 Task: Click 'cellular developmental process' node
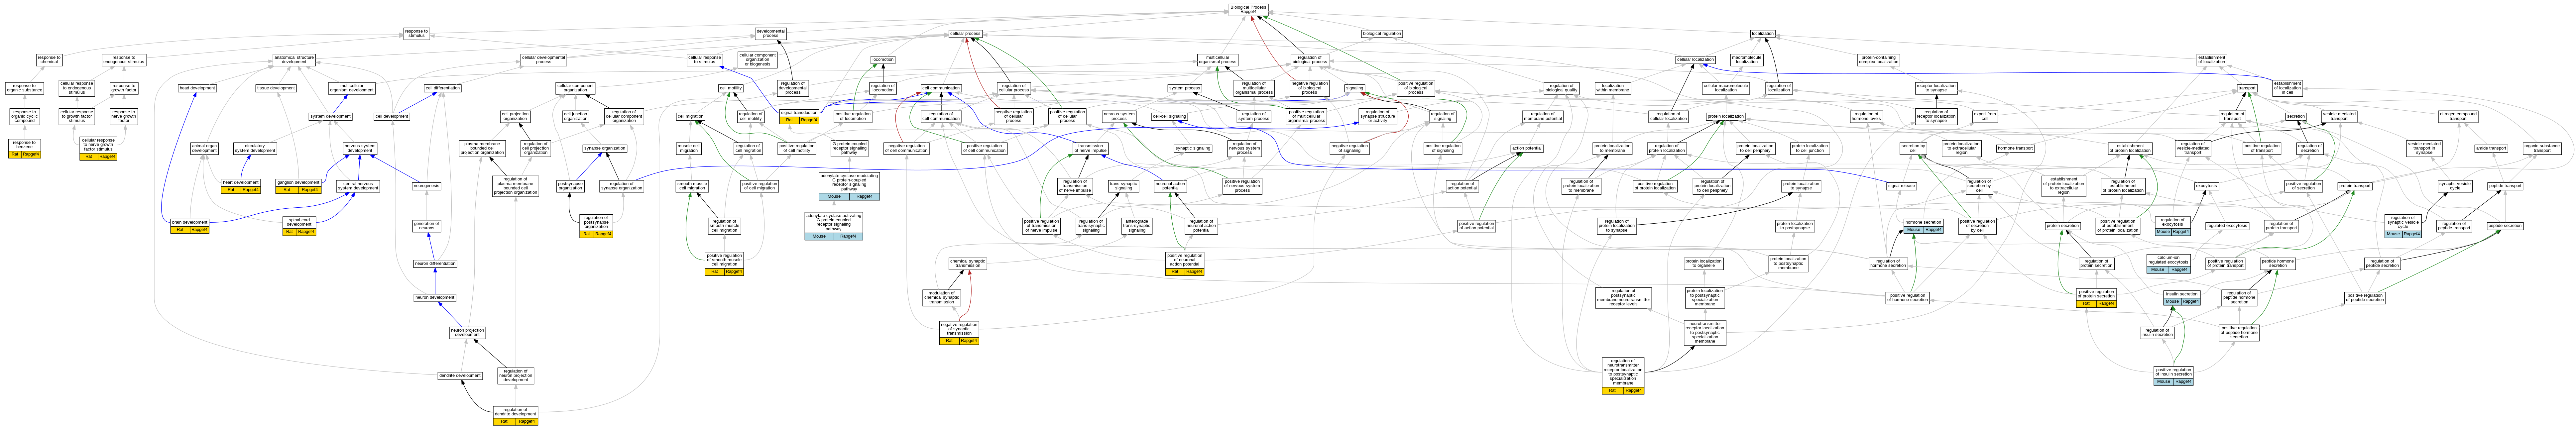544,60
